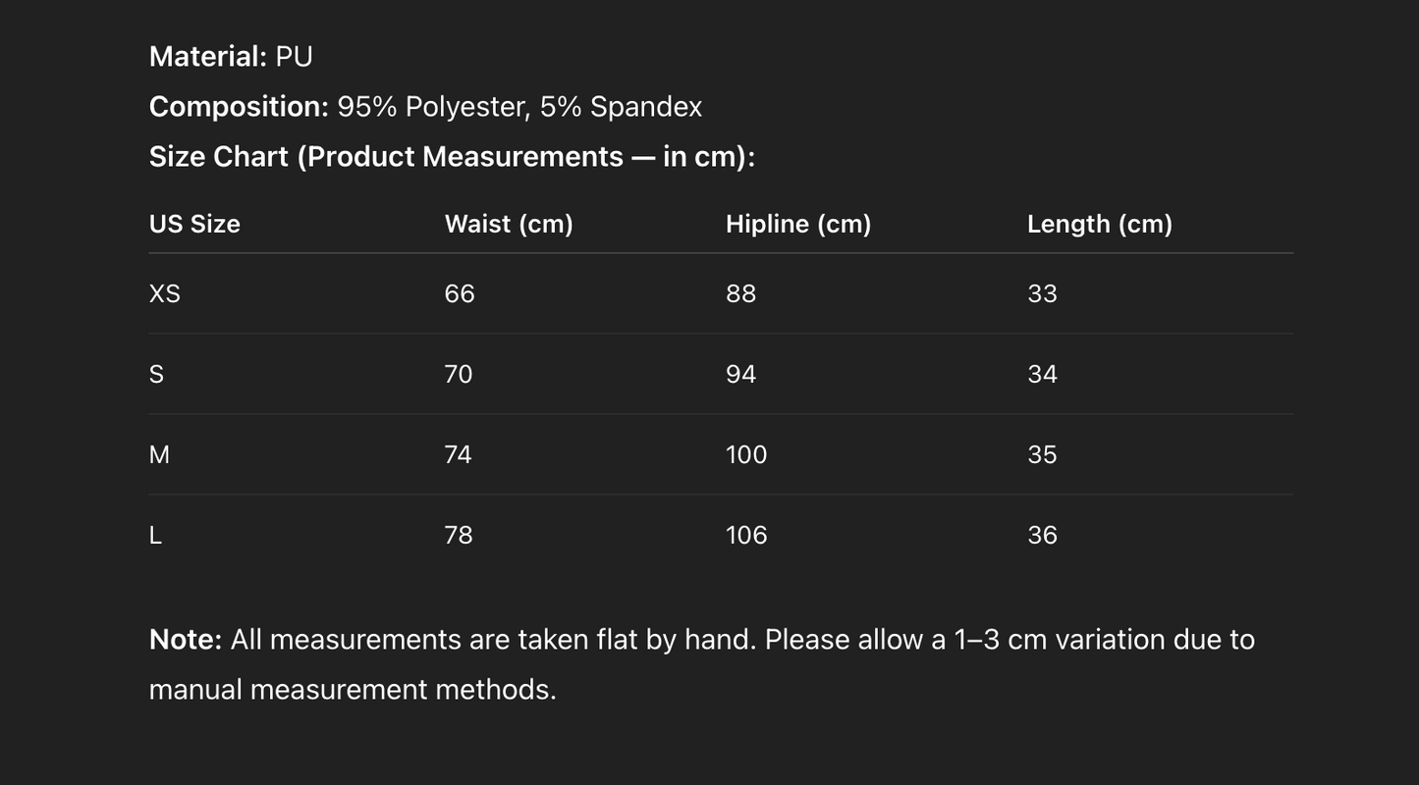Click hipline value 106
1419x785 pixels.
click(x=746, y=536)
